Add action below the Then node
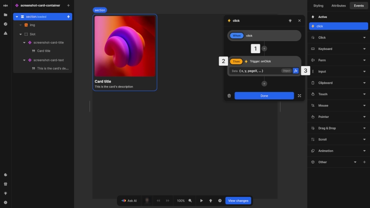Viewport: 370px width, 208px height. tap(264, 84)
